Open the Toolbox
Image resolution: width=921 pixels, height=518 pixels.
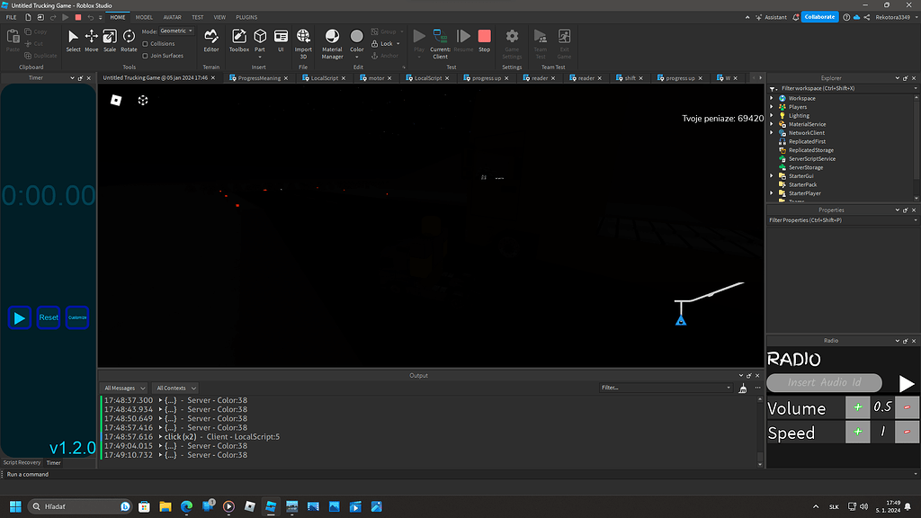pos(239,40)
